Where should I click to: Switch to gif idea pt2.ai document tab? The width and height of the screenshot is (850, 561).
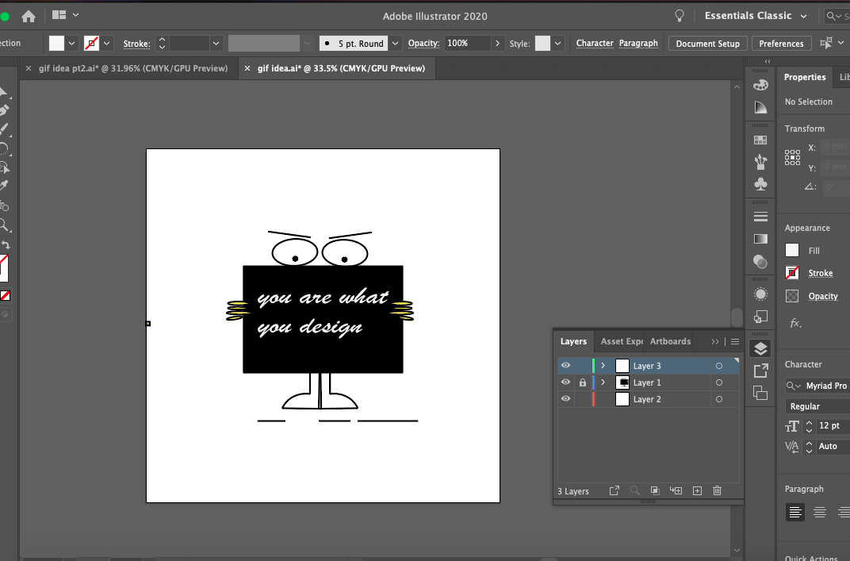132,68
